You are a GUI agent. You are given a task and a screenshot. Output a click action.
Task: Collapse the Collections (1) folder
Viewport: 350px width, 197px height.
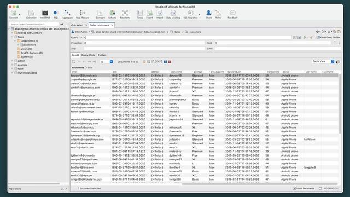15,41
